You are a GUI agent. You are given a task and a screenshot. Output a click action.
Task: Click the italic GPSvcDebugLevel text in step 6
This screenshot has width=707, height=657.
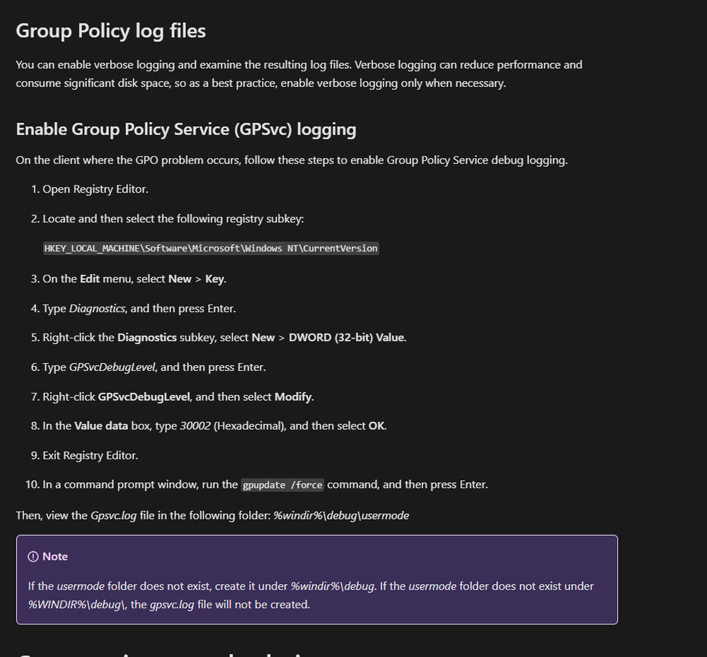click(112, 367)
